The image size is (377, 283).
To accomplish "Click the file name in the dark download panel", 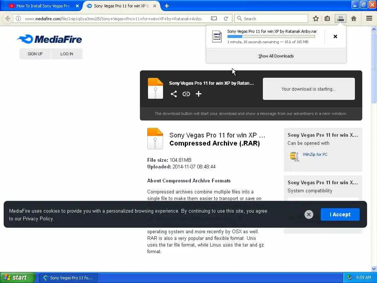I will pos(211,83).
